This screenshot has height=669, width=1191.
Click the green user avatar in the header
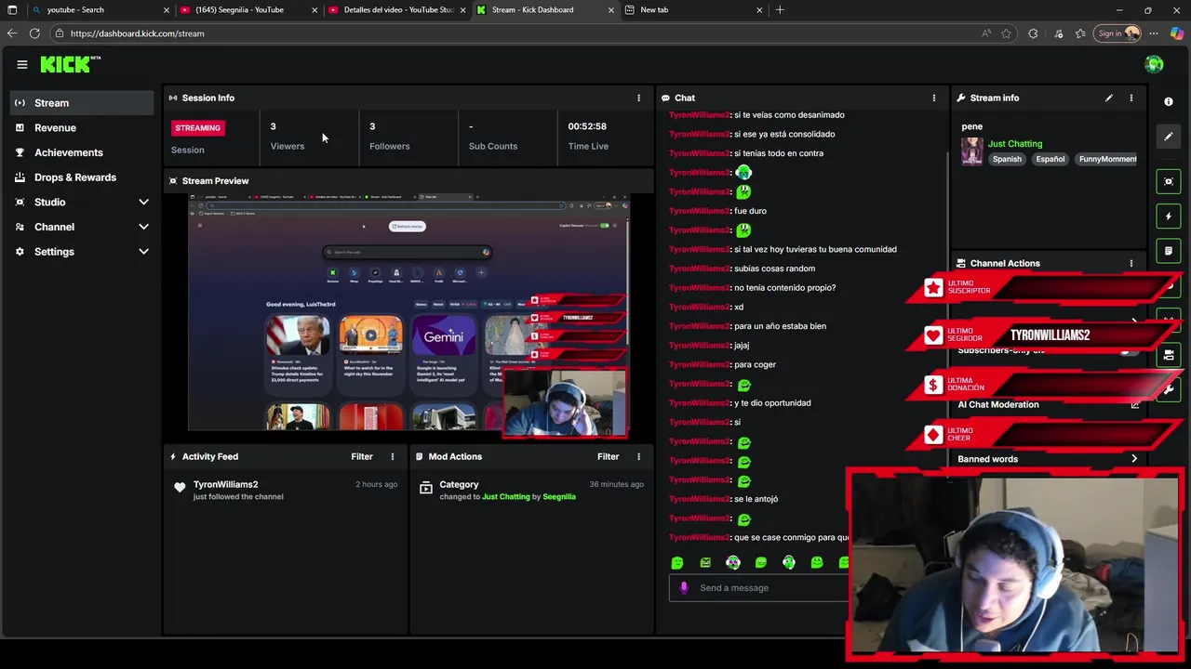coord(1154,64)
